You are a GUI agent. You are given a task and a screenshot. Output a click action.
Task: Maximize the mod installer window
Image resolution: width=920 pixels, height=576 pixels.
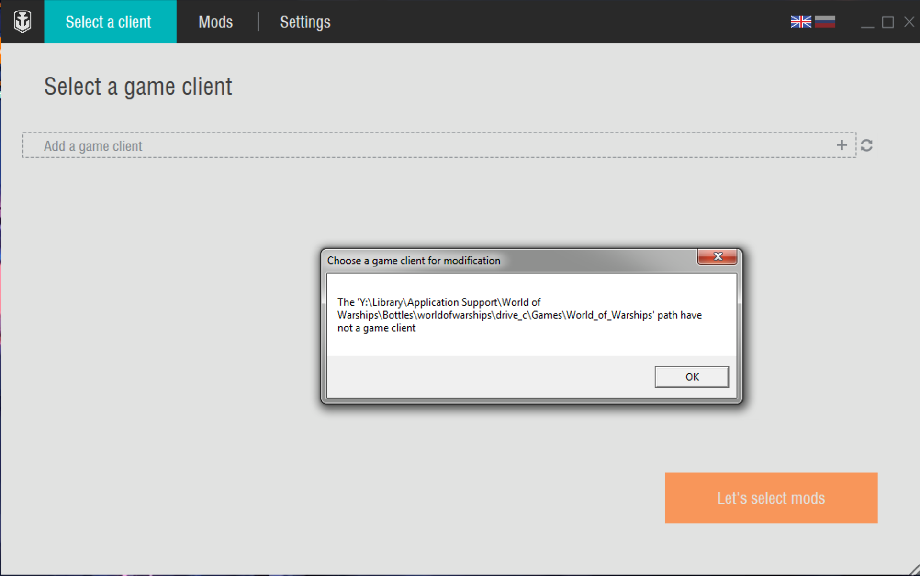888,22
